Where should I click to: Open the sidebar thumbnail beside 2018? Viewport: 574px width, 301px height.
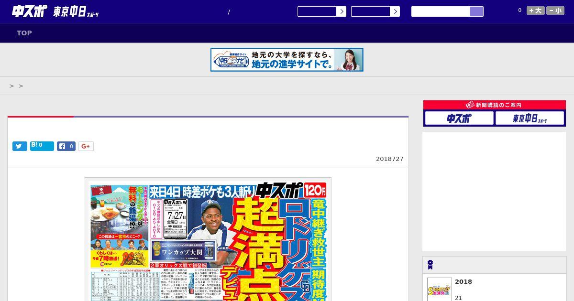pos(440,290)
